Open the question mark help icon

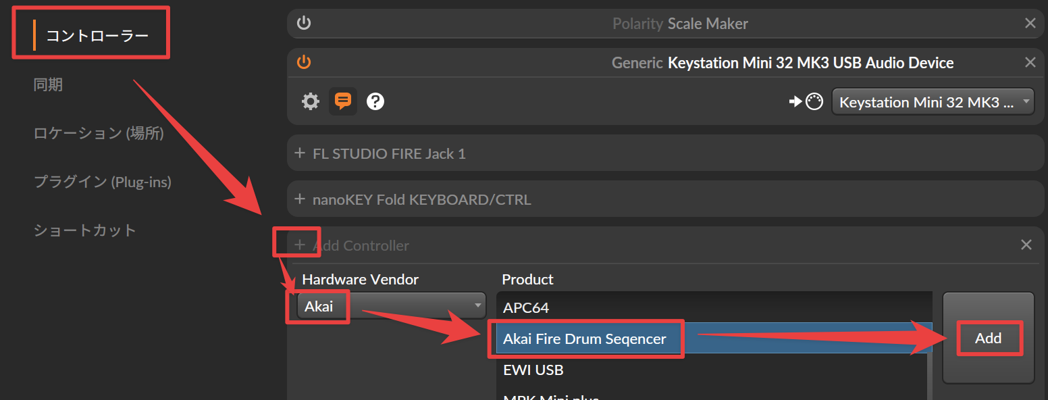click(375, 102)
